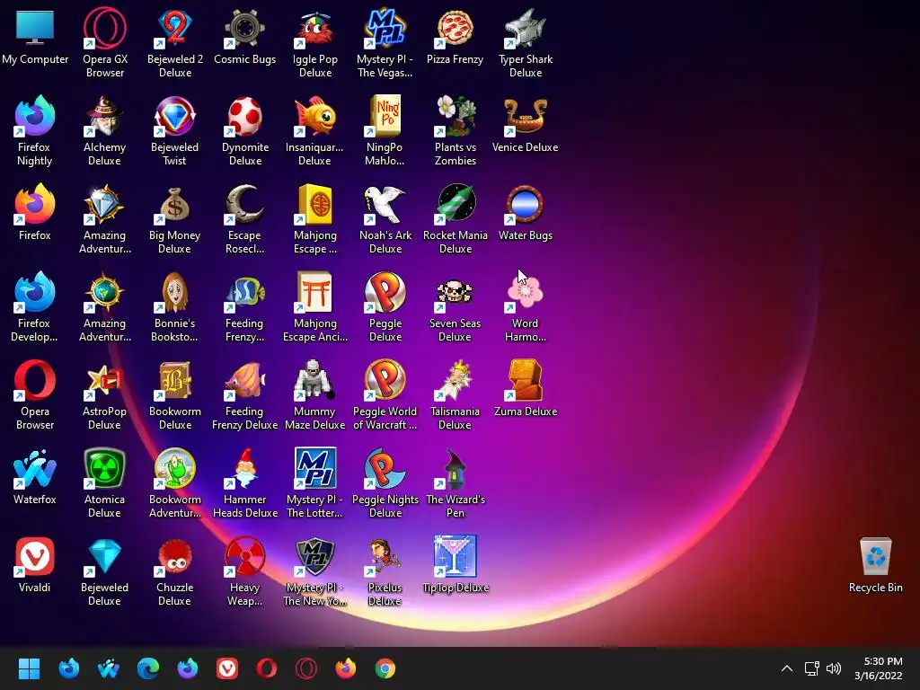The height and width of the screenshot is (690, 920).
Task: Select Mummy Maze Deluxe shortcut
Action: click(315, 380)
